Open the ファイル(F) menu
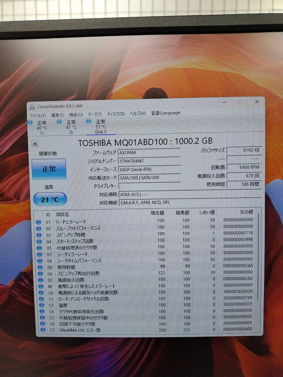 pos(38,115)
